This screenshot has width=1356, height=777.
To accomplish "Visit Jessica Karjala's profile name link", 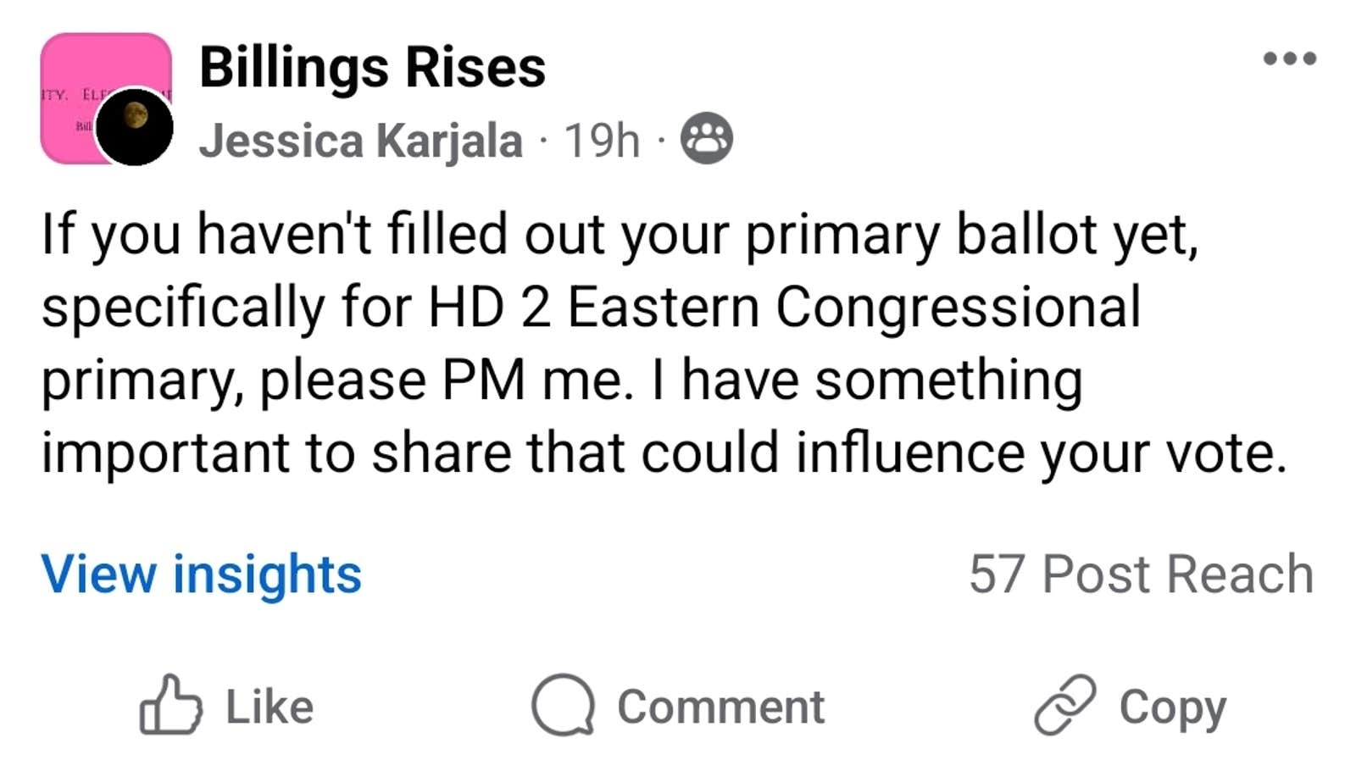I will tap(361, 141).
